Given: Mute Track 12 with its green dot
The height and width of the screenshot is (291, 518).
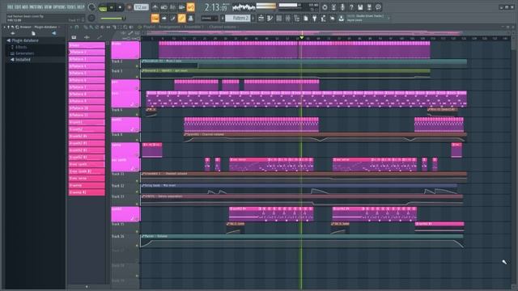Looking at the screenshot, I should pyautogui.click(x=137, y=192).
